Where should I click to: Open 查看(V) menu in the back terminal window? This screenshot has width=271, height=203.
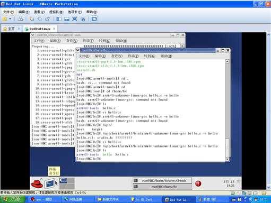72,41
